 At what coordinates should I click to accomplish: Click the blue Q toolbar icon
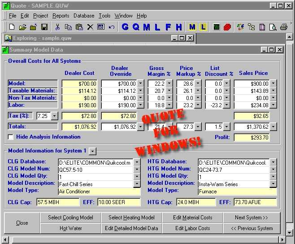coord(136,27)
